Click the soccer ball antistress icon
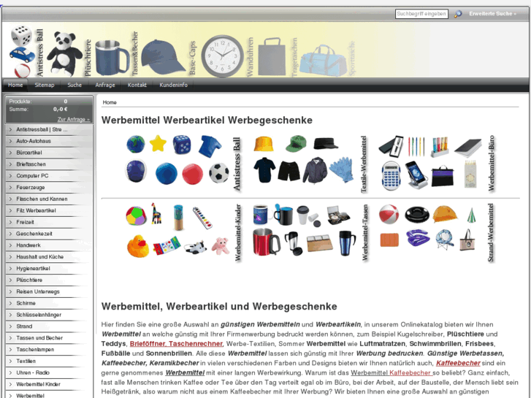This screenshot has height=398, width=531. 218,173
